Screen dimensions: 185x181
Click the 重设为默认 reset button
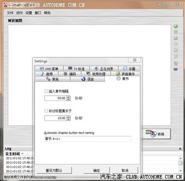54,170
